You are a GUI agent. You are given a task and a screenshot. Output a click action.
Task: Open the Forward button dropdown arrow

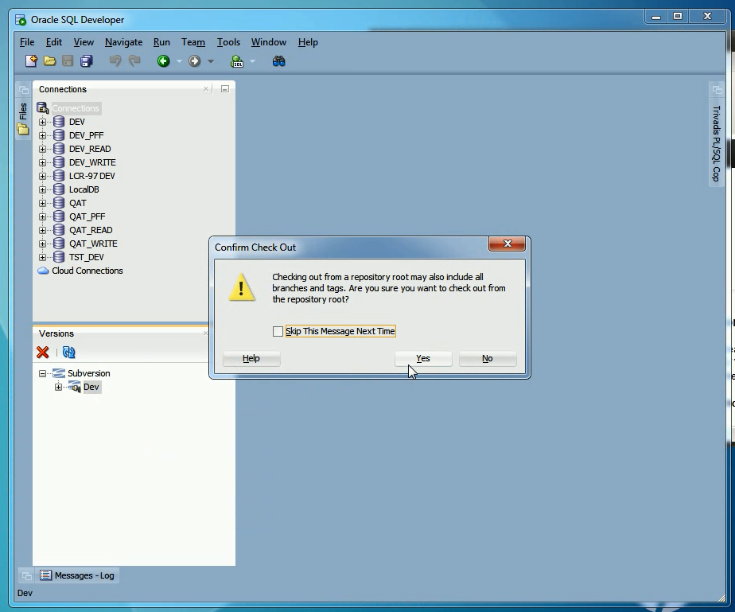211,61
